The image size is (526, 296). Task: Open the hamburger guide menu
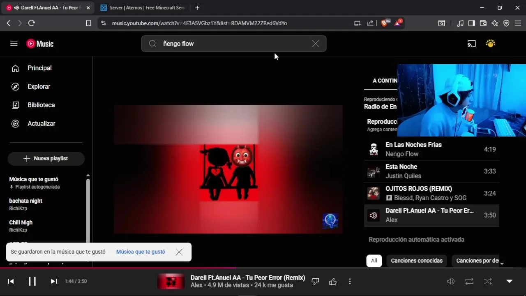tap(14, 43)
